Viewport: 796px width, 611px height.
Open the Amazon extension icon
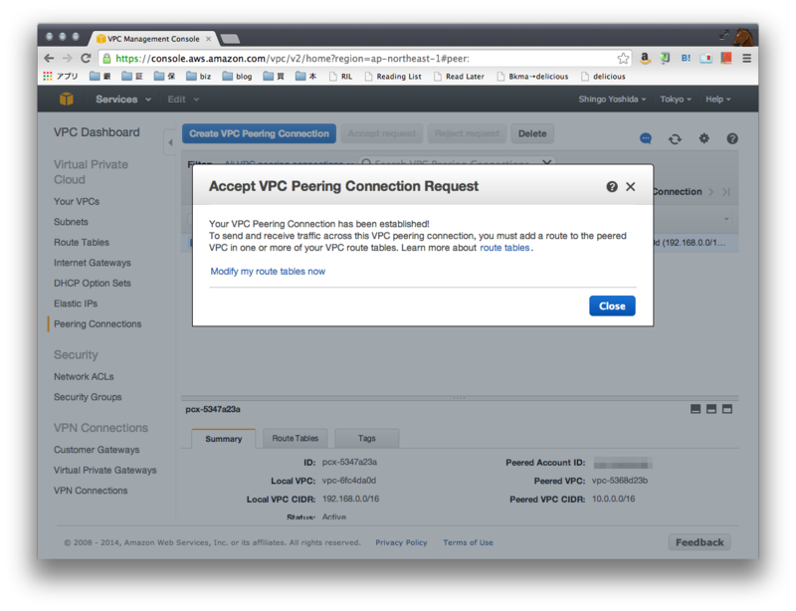coord(645,59)
